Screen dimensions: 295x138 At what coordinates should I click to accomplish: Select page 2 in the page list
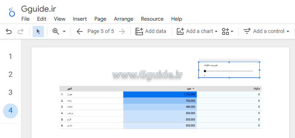(11, 75)
